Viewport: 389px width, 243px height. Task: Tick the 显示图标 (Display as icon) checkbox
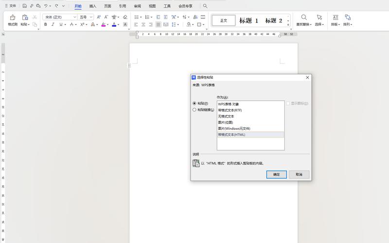click(288, 104)
